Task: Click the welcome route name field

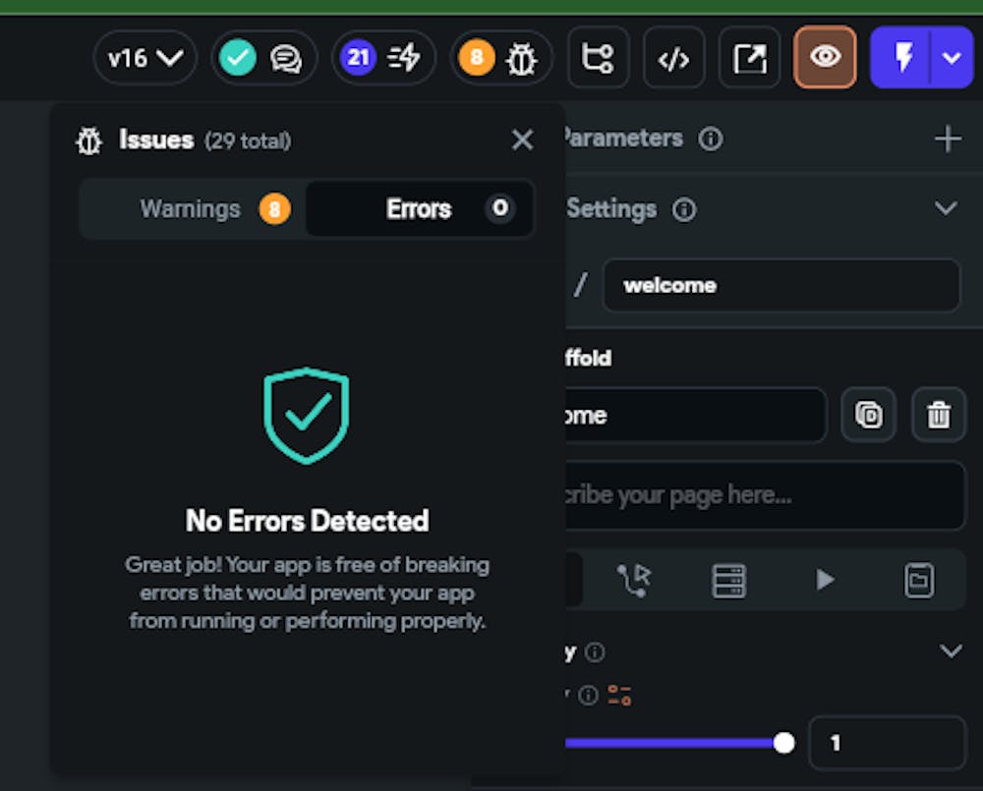Action: coord(781,285)
